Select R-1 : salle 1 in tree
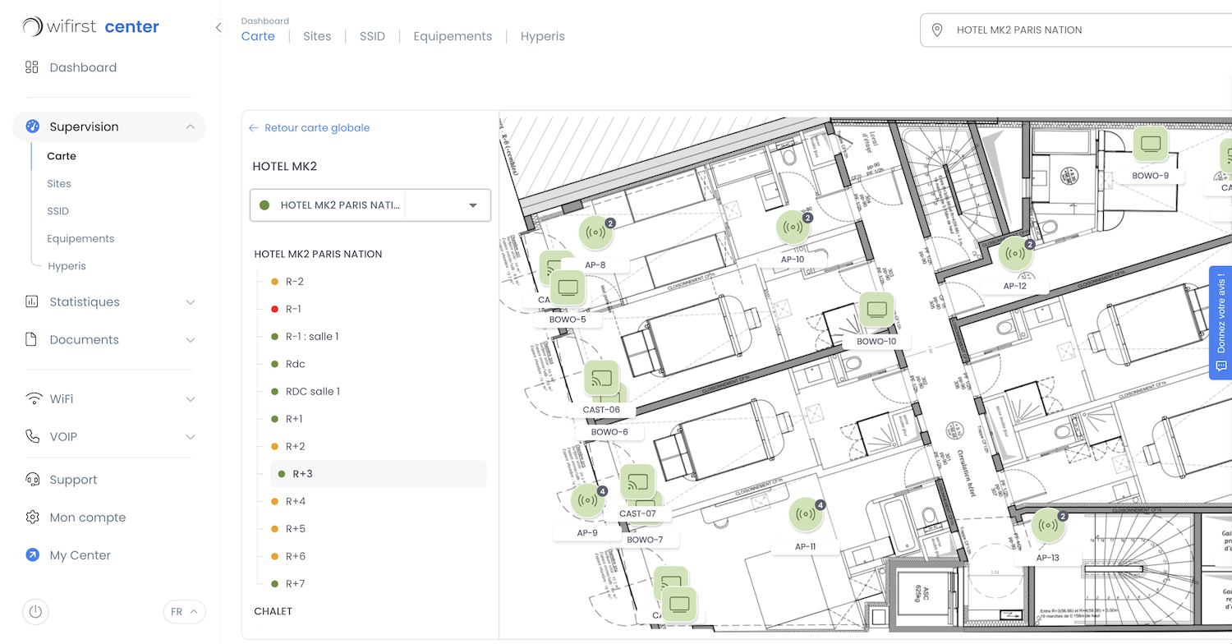 click(x=312, y=337)
